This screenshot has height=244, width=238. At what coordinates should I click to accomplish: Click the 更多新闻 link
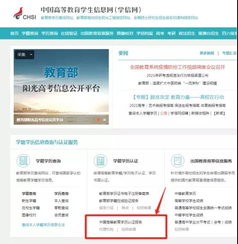(207, 53)
